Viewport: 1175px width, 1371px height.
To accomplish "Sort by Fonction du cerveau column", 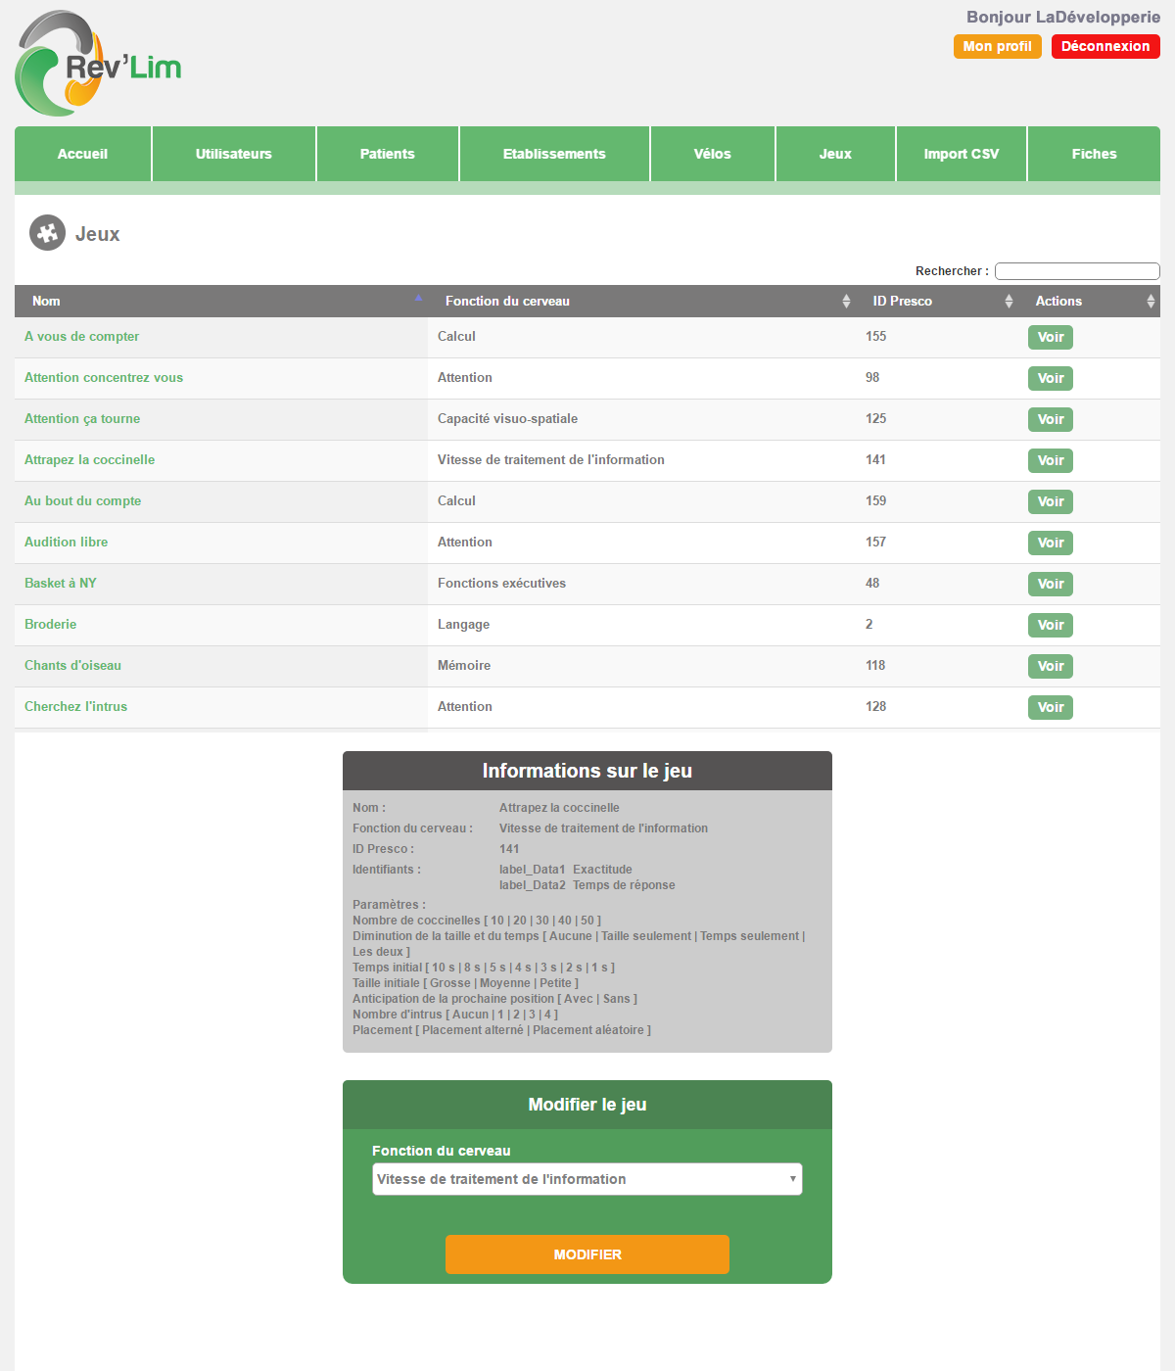I will pyautogui.click(x=845, y=302).
